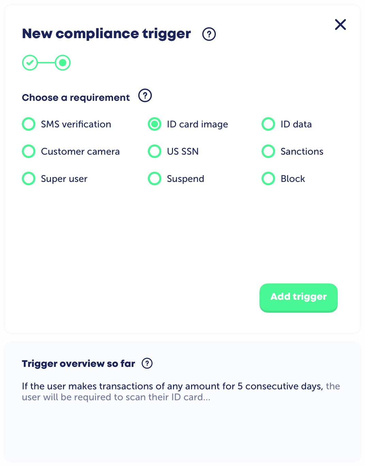Select the ID card image option
Screen dimensions: 365x466
[x=155, y=124]
